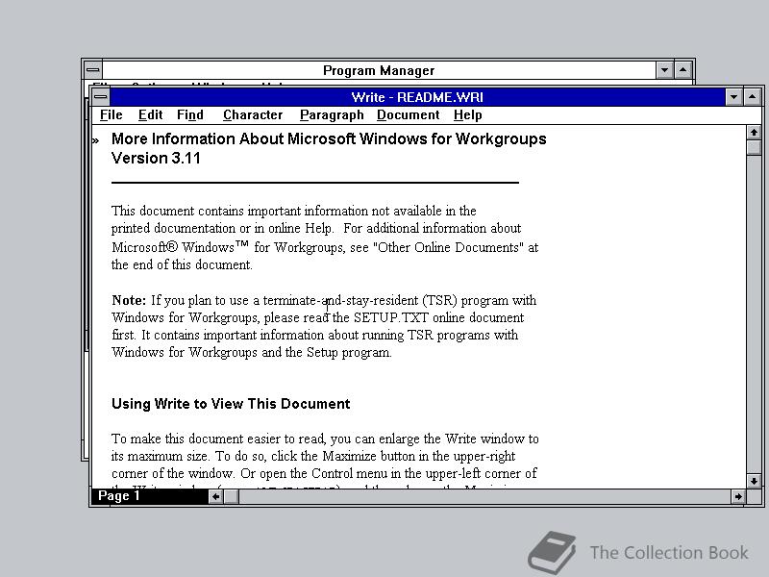This screenshot has width=769, height=577.
Task: Click the '(TSR)' abbreviation in the note
Action: pyautogui.click(x=439, y=300)
